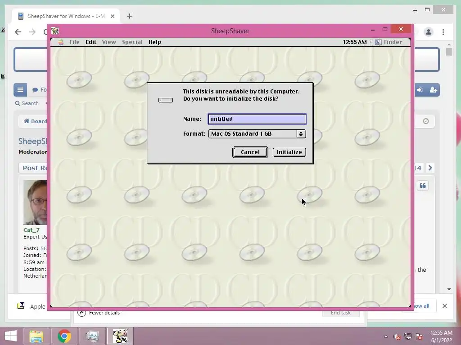Open the forum hamburger menu

(20, 90)
